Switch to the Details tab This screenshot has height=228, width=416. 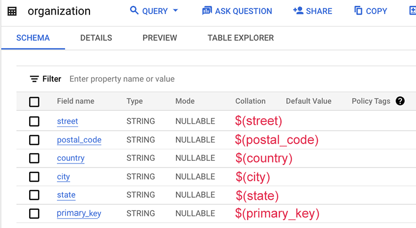pyautogui.click(x=96, y=38)
